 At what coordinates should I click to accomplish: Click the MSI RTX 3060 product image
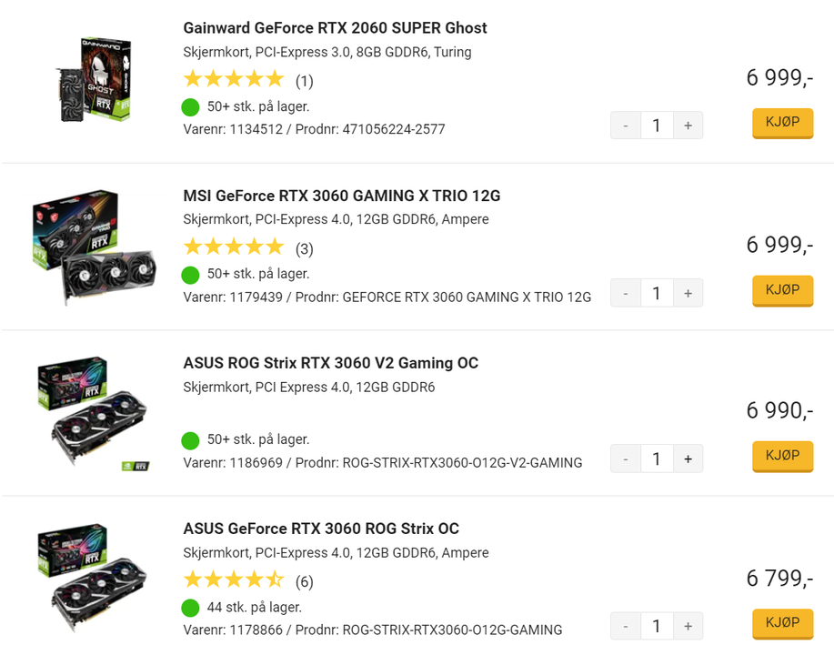pyautogui.click(x=90, y=246)
